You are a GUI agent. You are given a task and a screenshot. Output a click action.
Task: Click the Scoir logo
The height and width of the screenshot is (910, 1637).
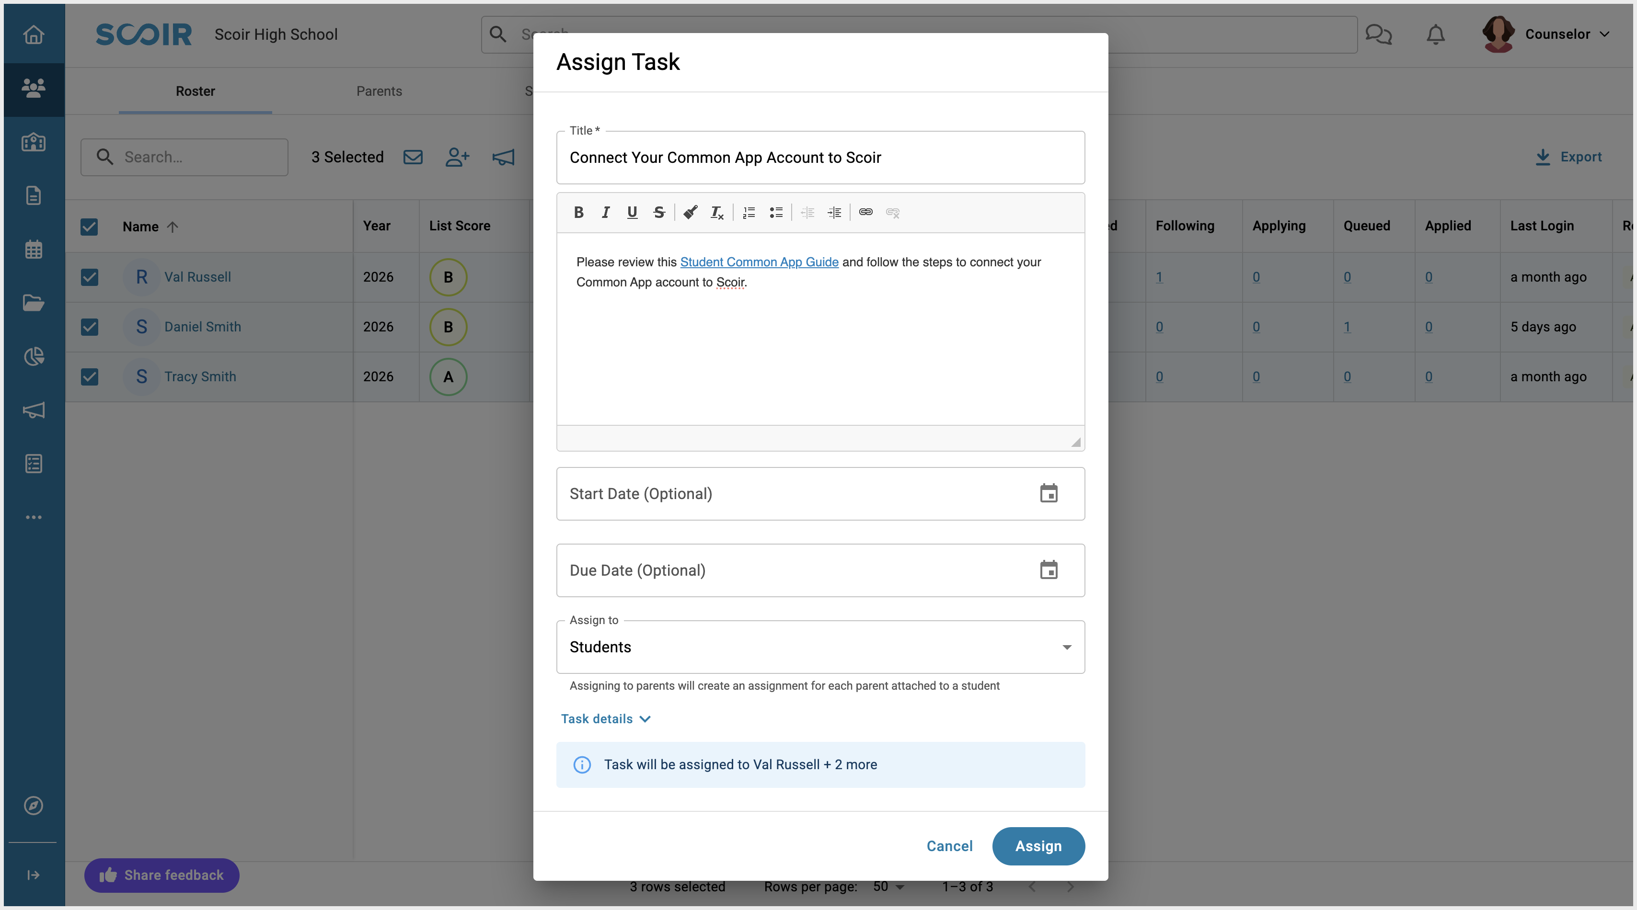coord(144,34)
